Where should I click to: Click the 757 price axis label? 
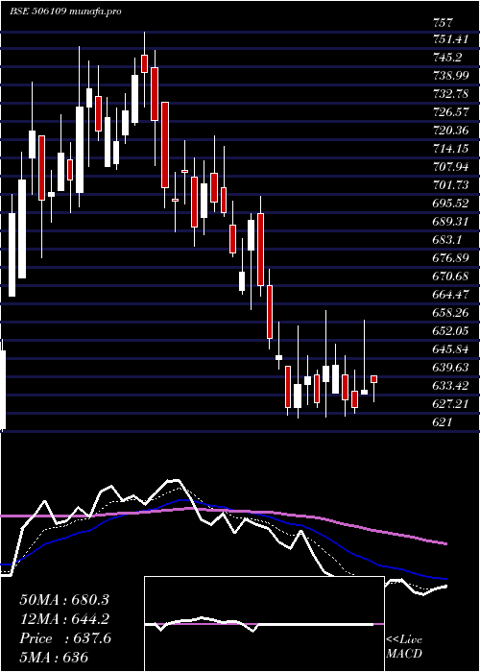[x=444, y=22]
